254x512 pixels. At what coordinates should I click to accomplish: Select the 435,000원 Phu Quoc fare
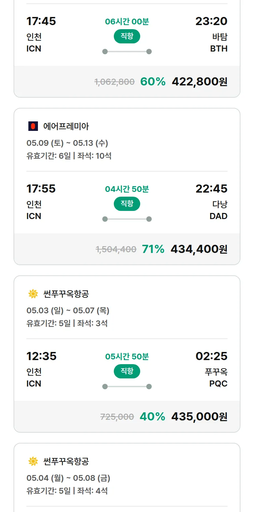(x=199, y=417)
